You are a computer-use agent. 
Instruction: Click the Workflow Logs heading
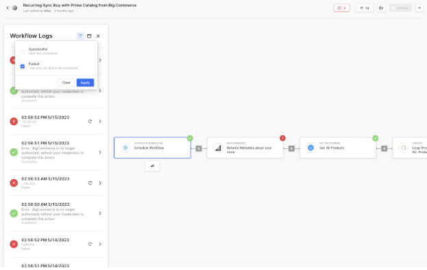31,36
